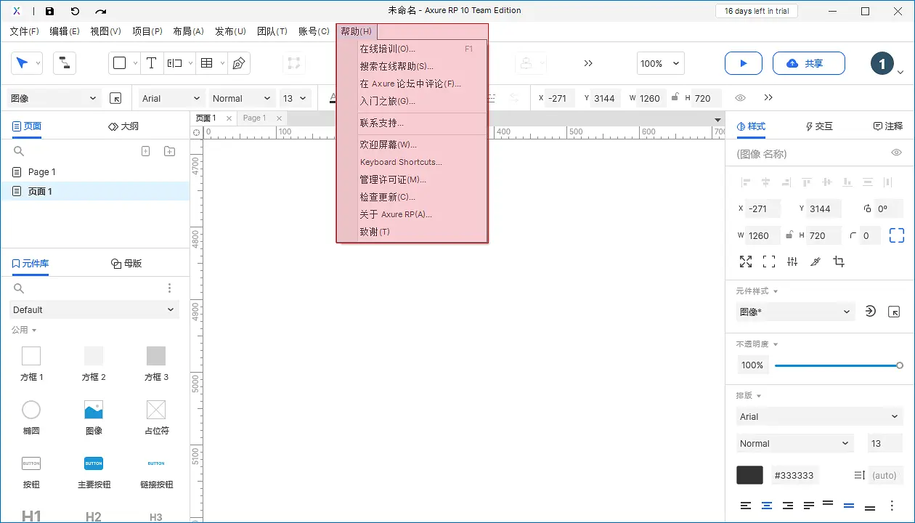Toggle the lock aspect ratio padlock
This screenshot has height=523, width=915.
tap(789, 235)
